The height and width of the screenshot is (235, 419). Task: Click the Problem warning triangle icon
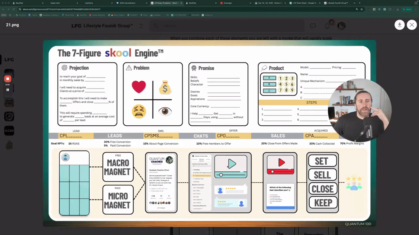tap(129, 68)
